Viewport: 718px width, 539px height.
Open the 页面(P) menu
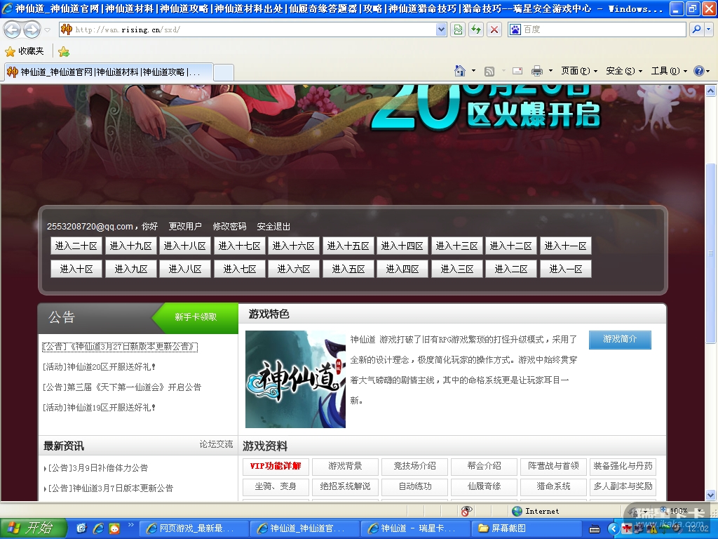[579, 71]
